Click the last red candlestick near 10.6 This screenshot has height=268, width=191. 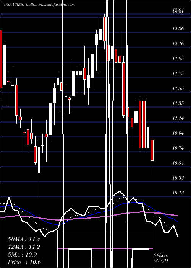coord(152,150)
